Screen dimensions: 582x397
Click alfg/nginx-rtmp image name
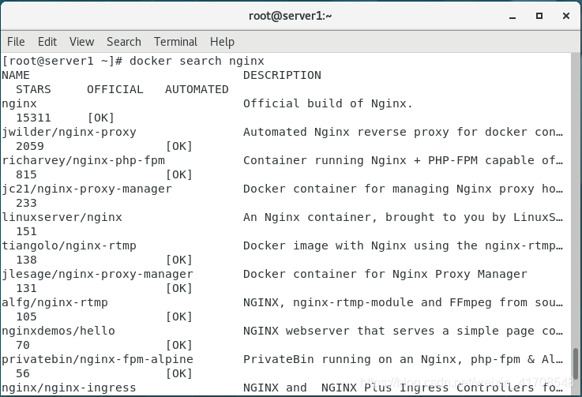[55, 302]
